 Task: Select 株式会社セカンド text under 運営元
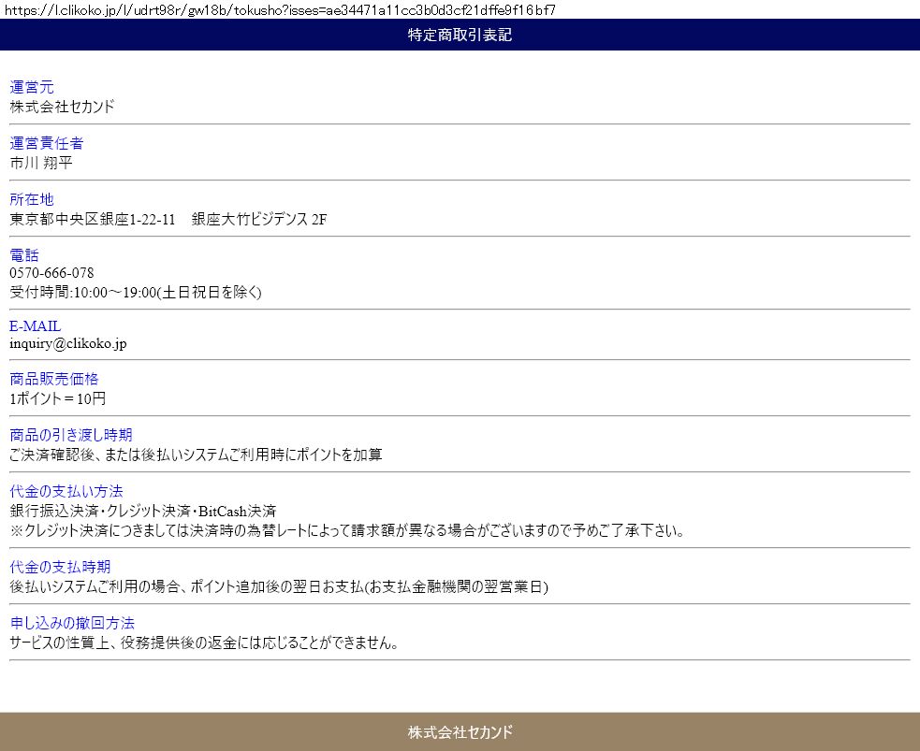(62, 107)
